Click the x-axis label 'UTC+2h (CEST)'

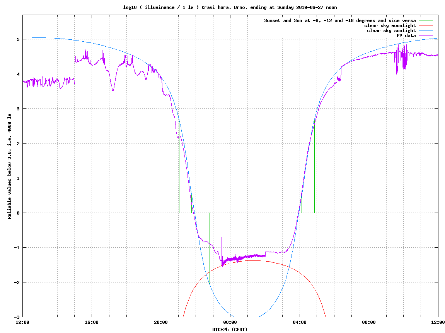(230, 330)
